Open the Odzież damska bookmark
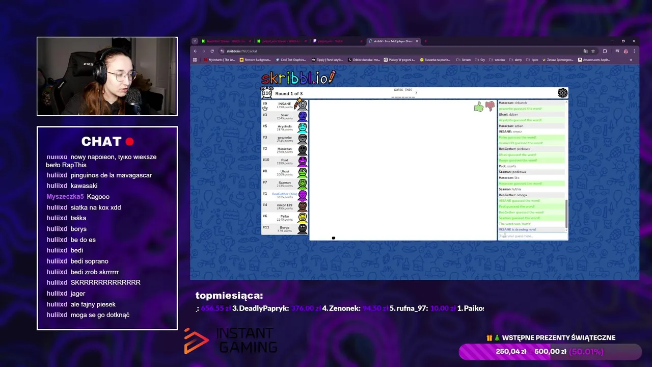 pyautogui.click(x=364, y=60)
